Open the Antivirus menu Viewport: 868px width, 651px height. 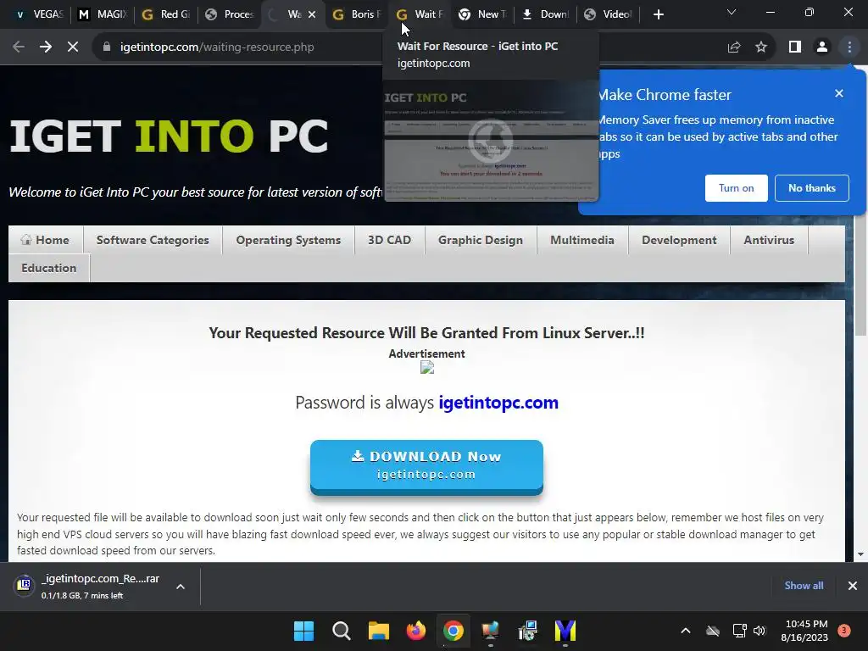(769, 240)
